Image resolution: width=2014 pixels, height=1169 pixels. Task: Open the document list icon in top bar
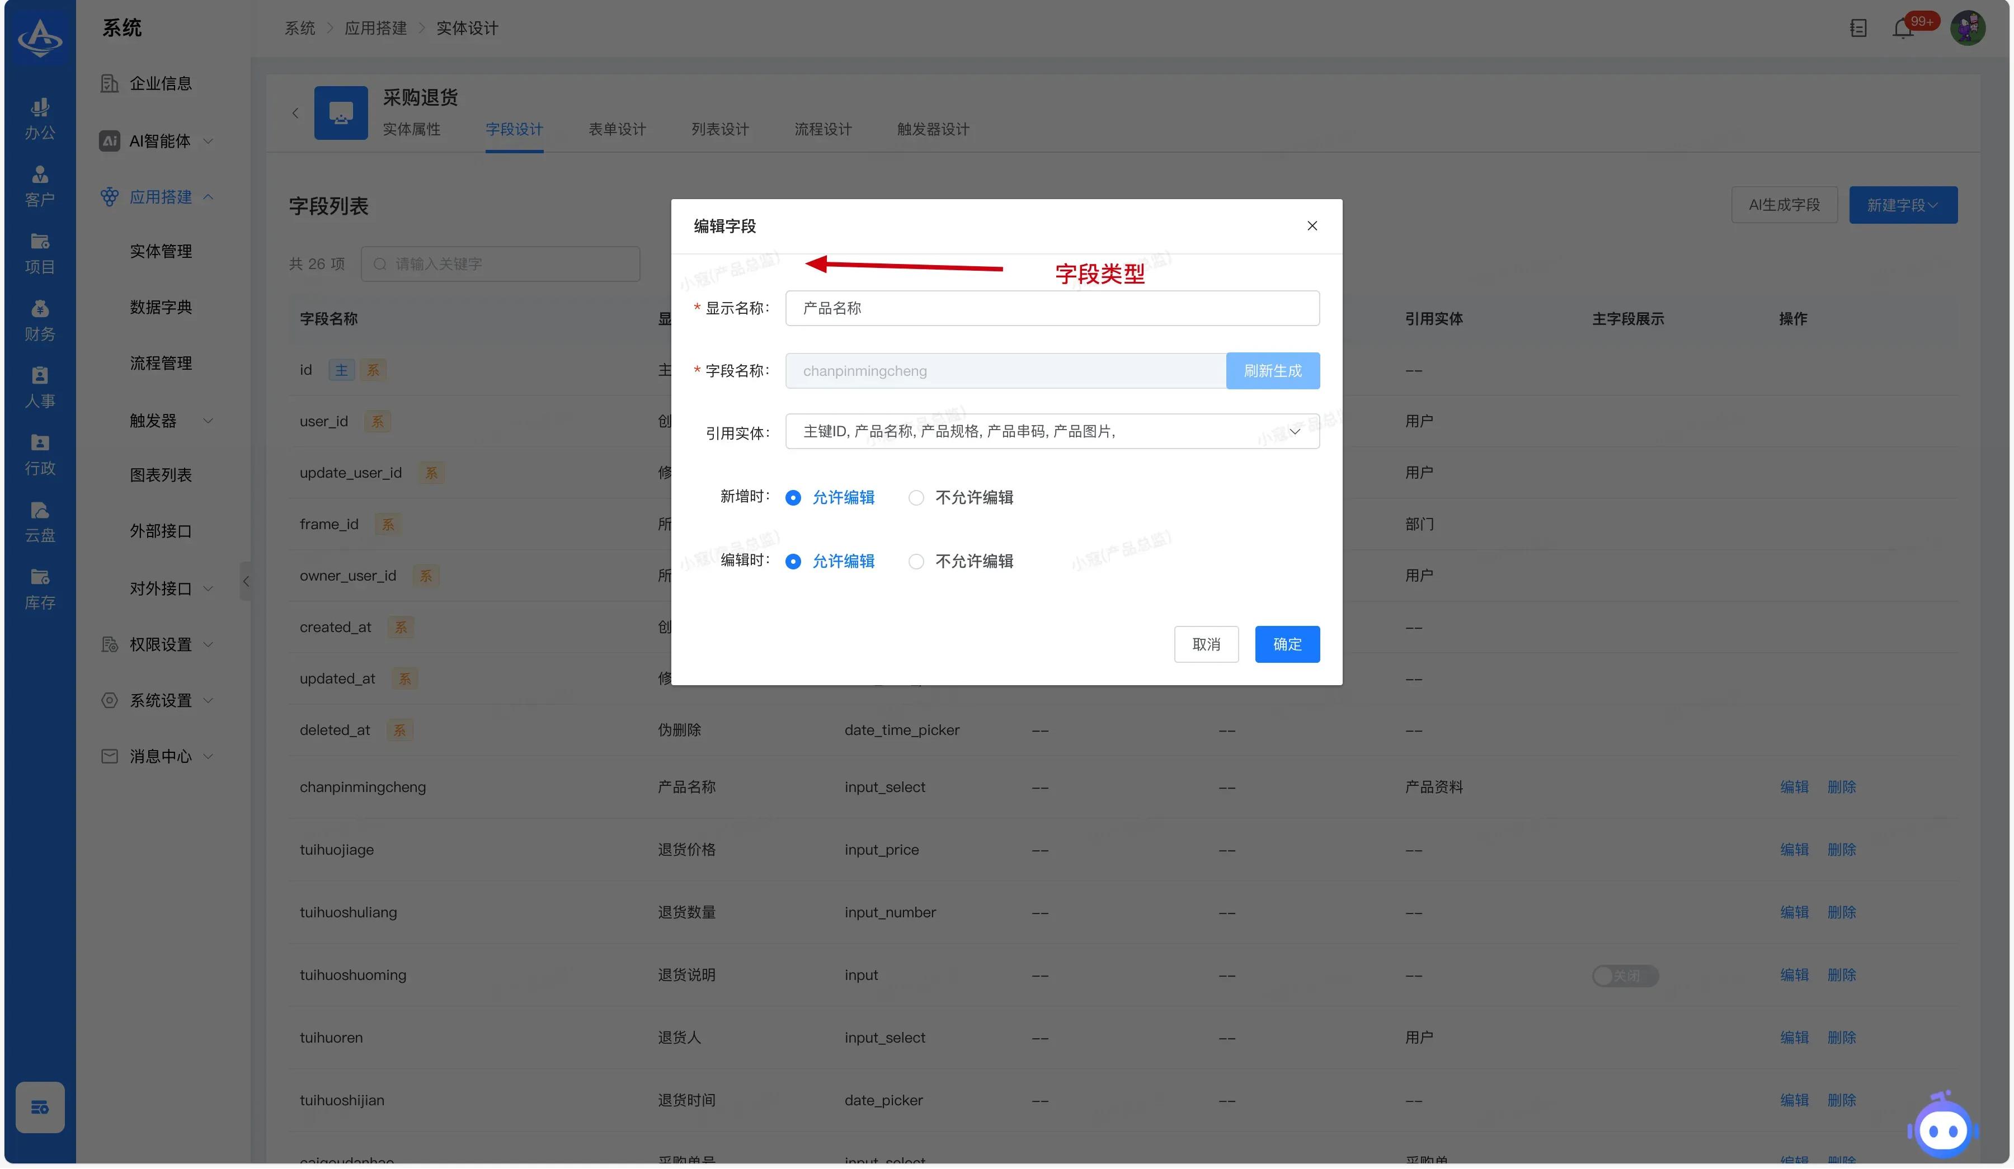coord(1858,29)
